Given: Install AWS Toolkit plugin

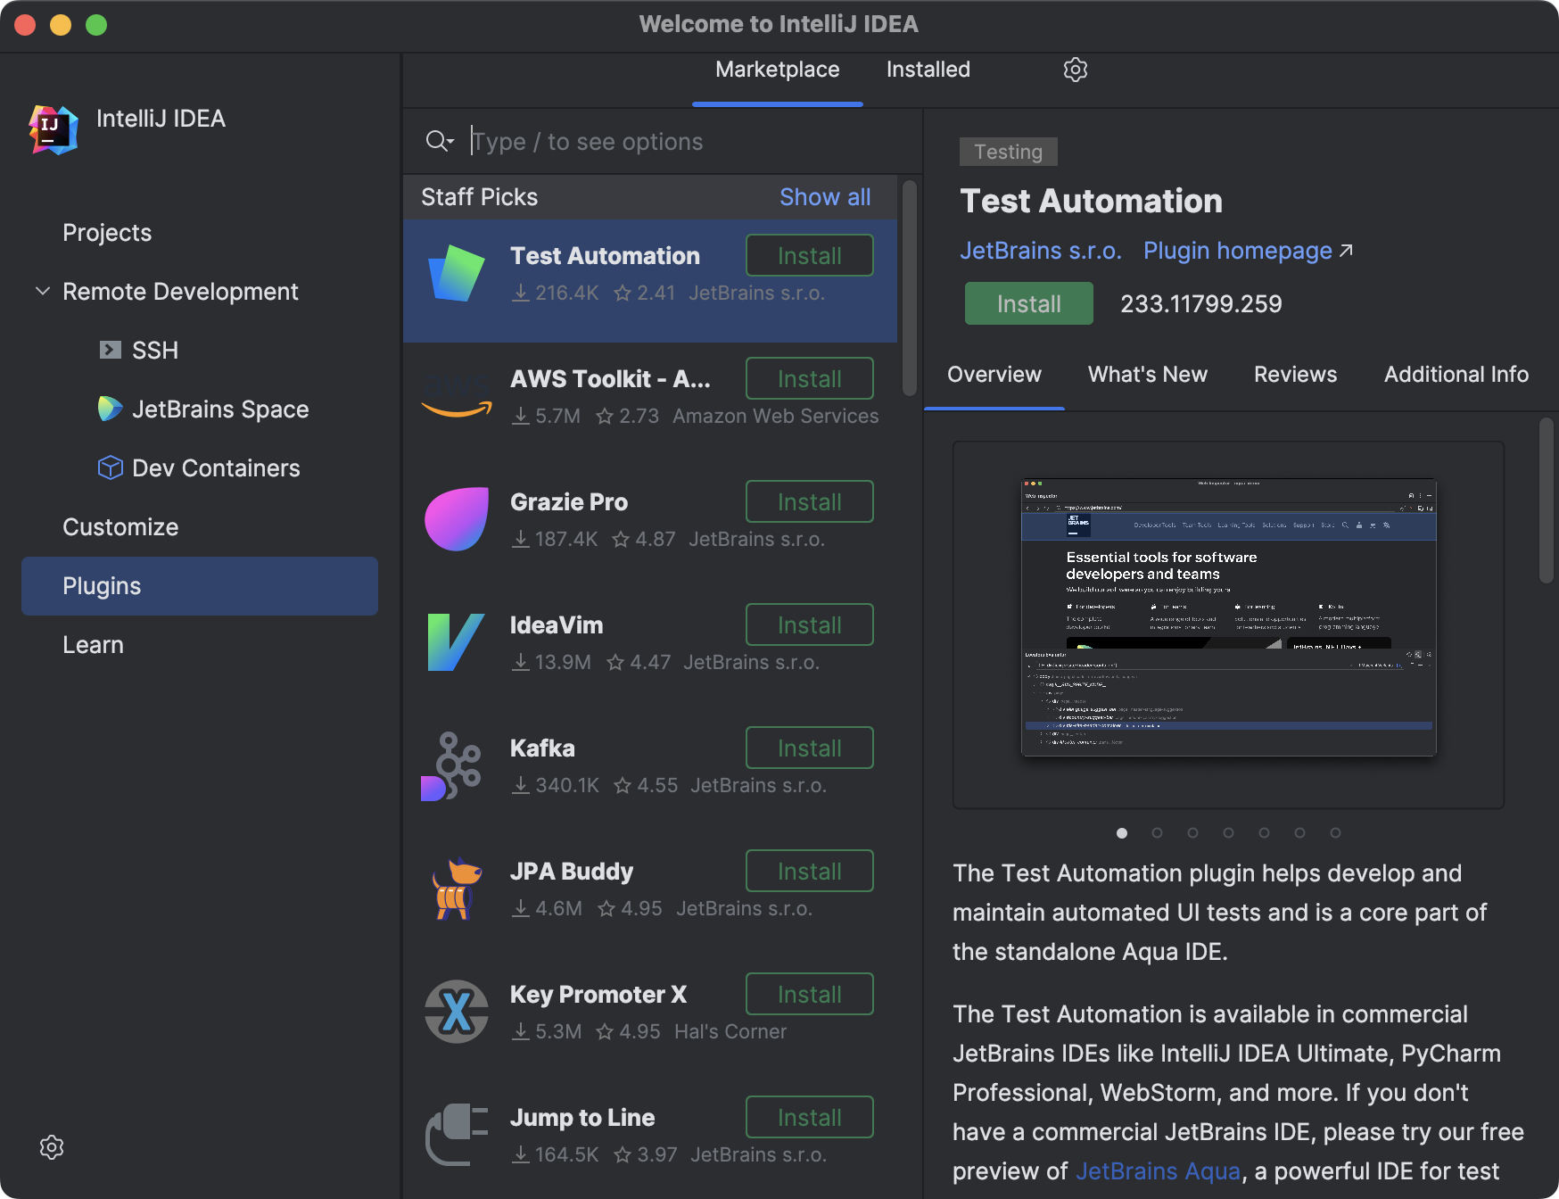Looking at the screenshot, I should pos(810,379).
